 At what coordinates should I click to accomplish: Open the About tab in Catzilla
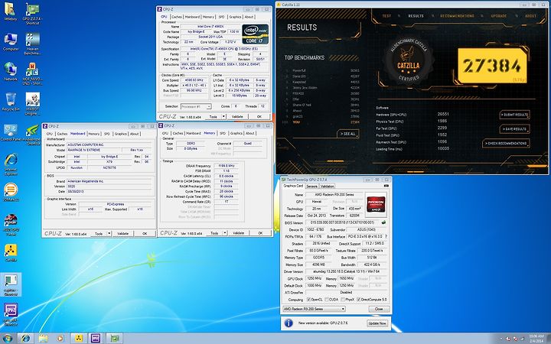[530, 16]
